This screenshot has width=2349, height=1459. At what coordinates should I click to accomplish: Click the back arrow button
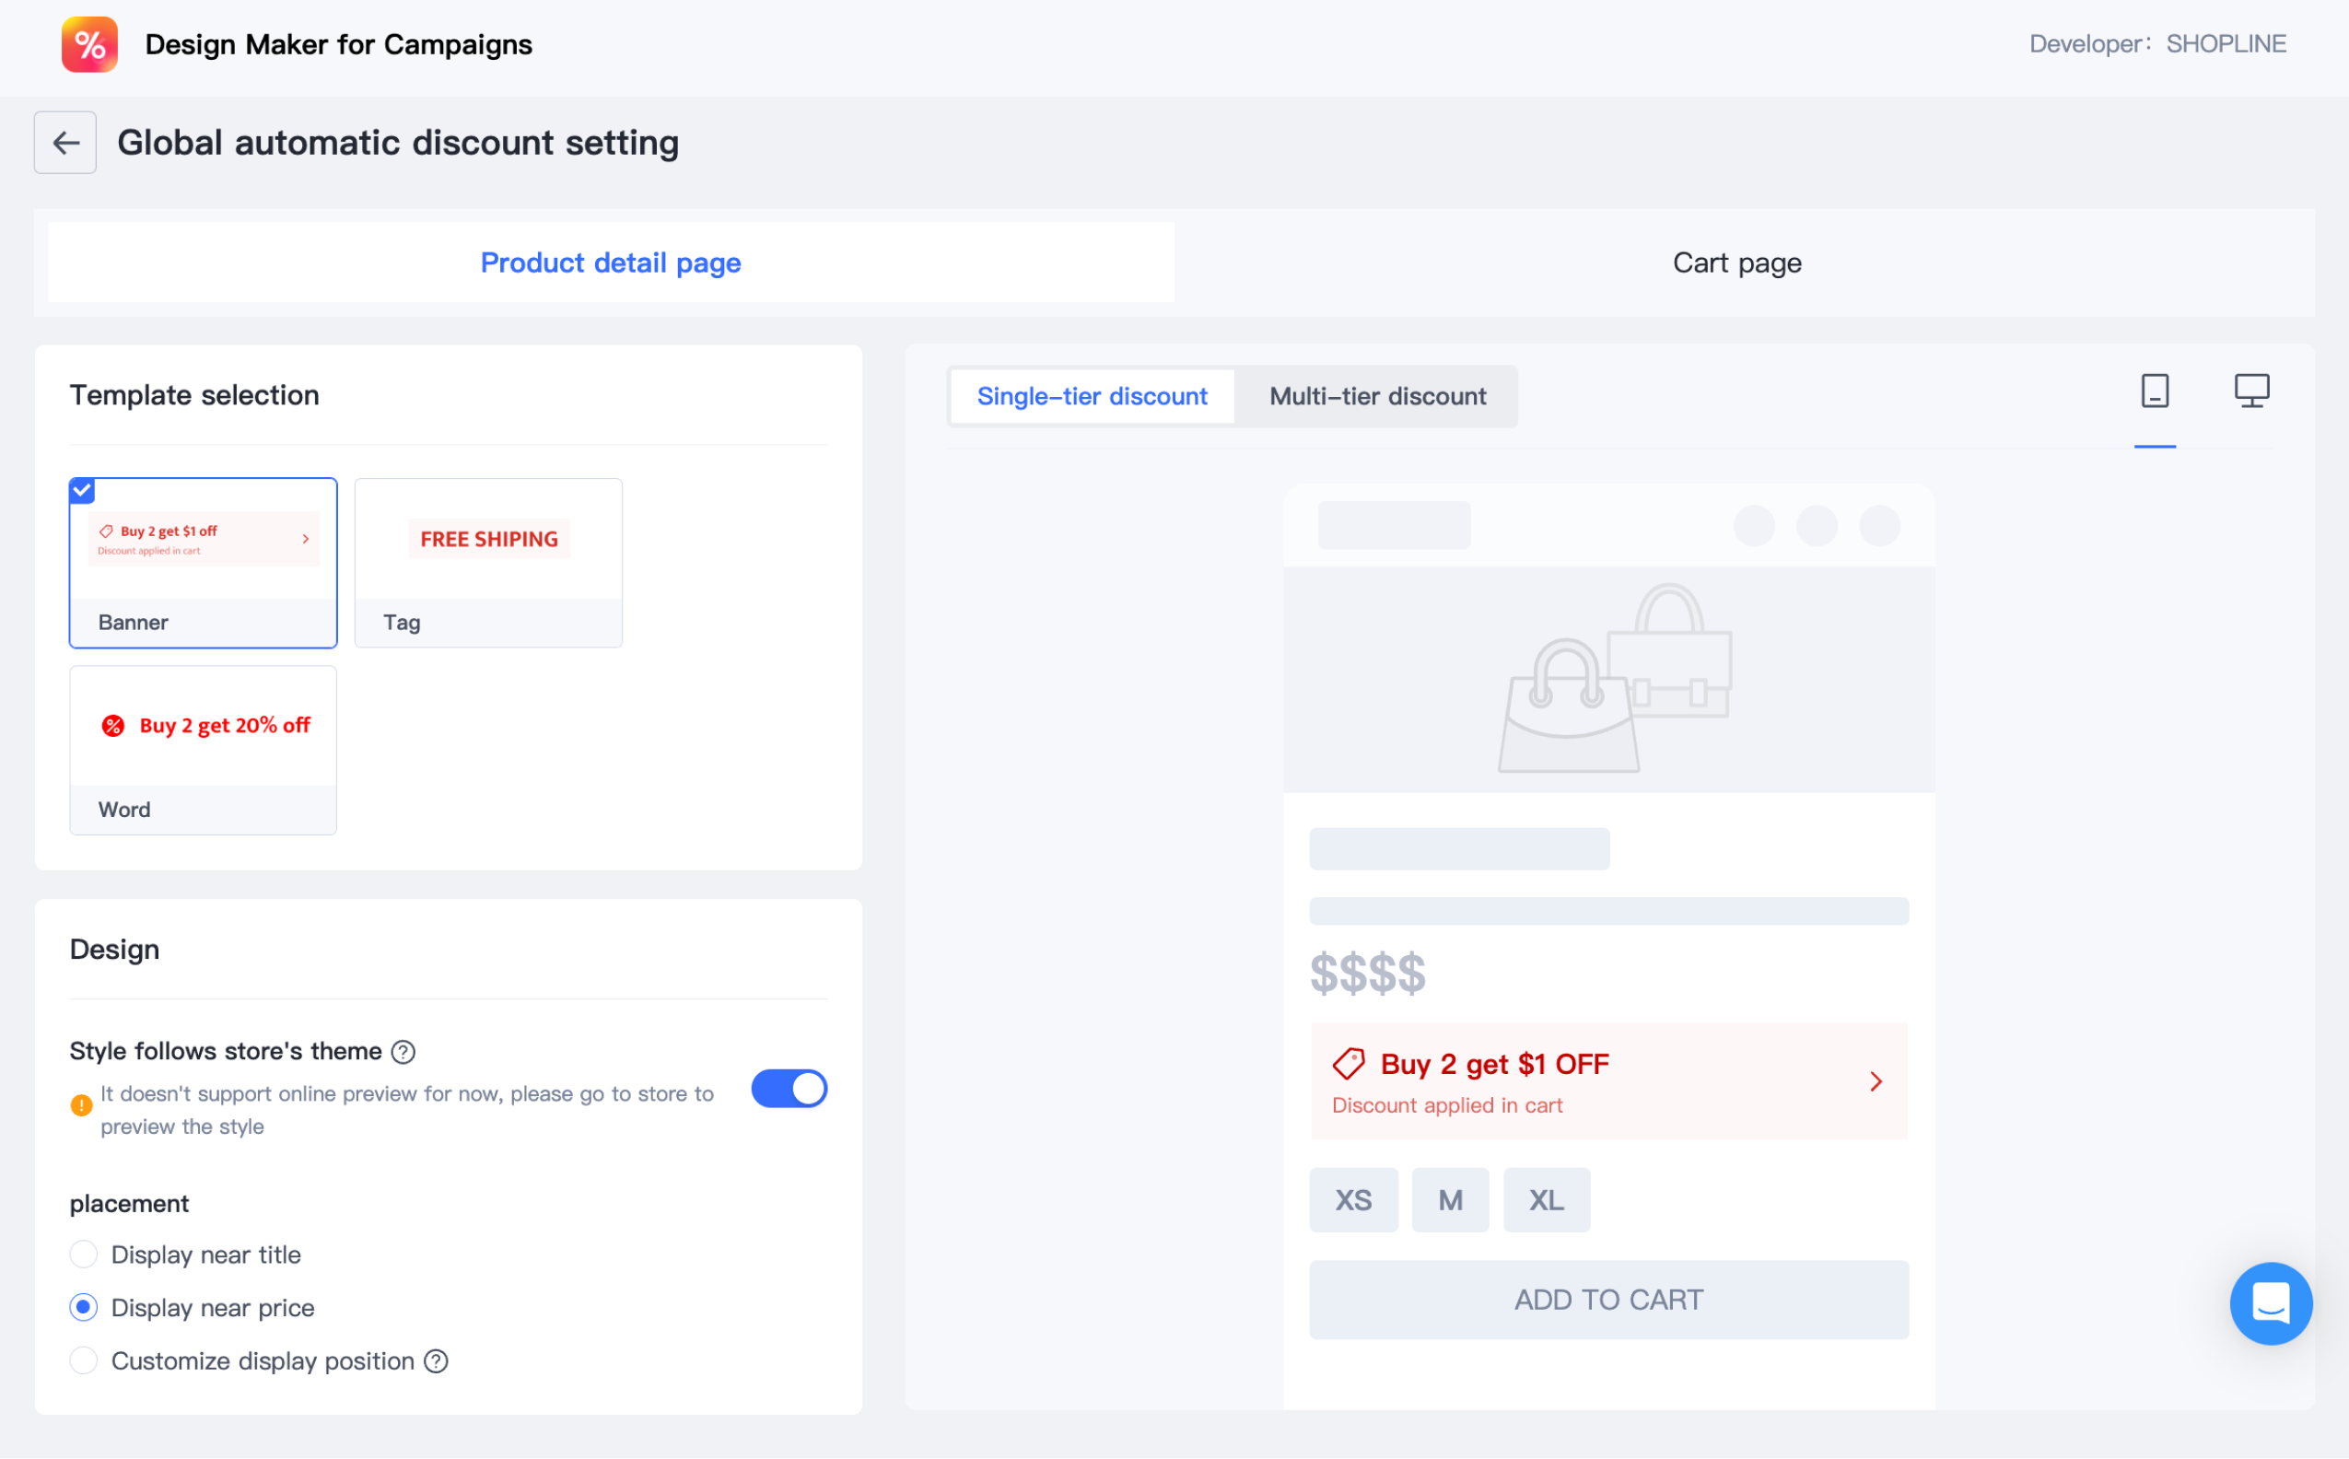(64, 143)
